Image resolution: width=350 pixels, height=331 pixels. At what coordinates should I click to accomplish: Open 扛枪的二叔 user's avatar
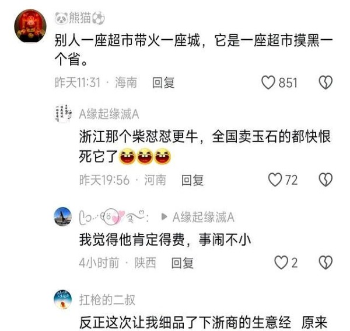pos(63,300)
